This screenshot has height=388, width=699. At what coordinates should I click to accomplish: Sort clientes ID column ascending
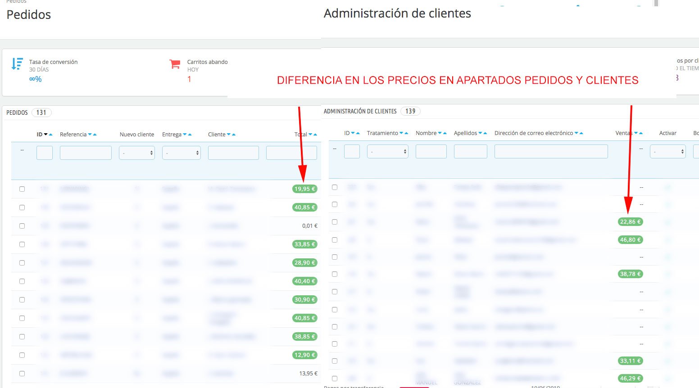pos(358,133)
